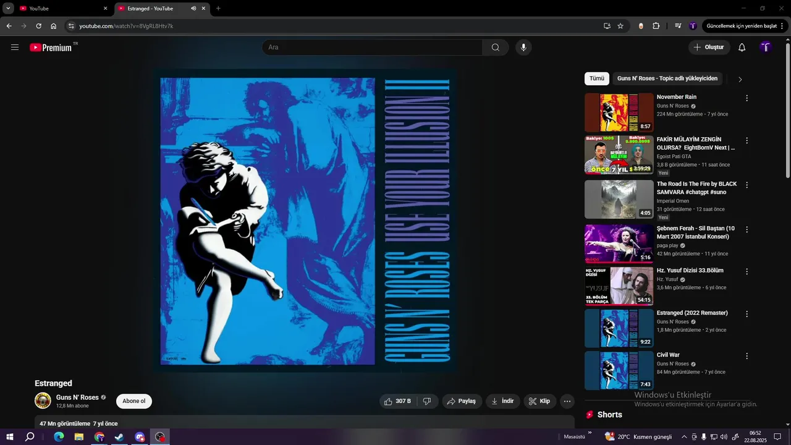
Task: Open options menu for November Rain
Action: [747, 98]
